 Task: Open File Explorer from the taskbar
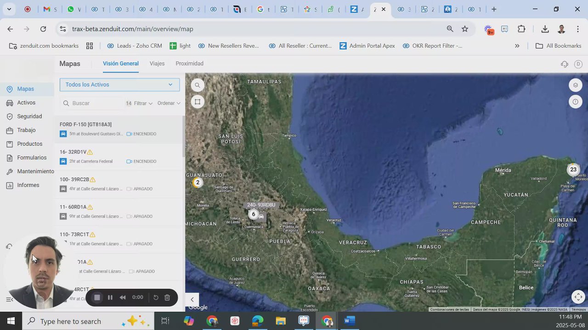click(281, 321)
